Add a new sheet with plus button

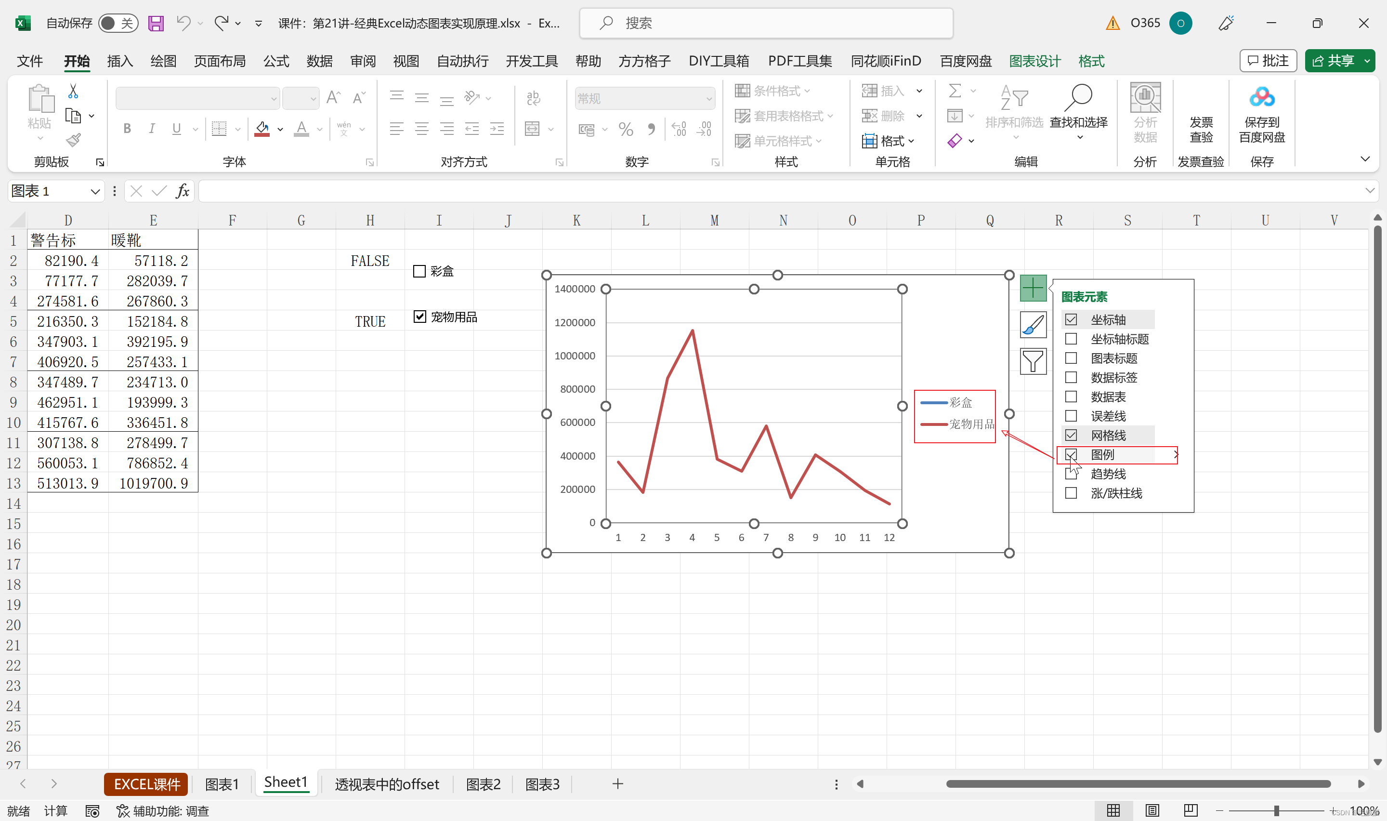pyautogui.click(x=618, y=784)
